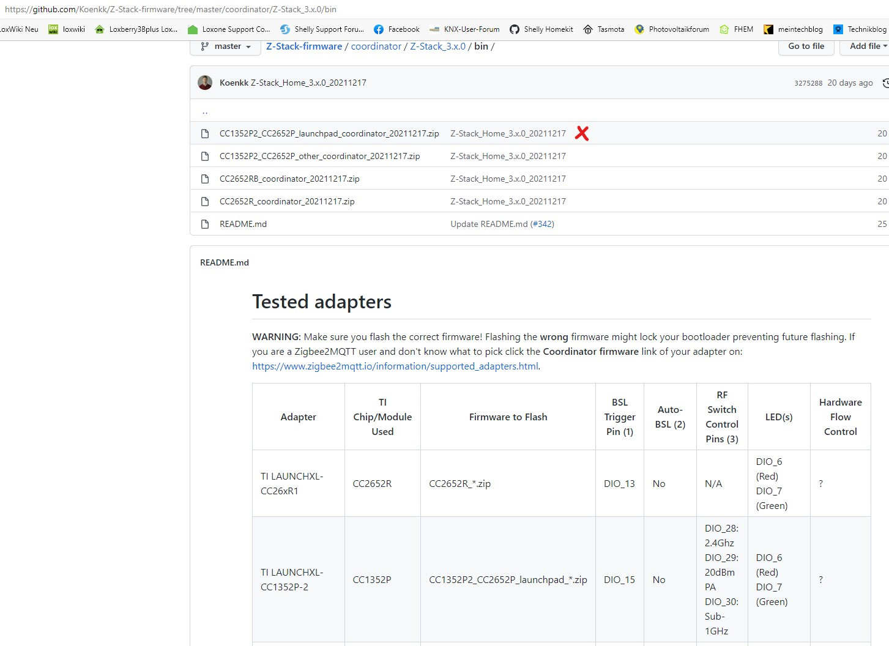Image resolution: width=889 pixels, height=646 pixels.
Task: Open the Add file dropdown
Action: pos(866,46)
